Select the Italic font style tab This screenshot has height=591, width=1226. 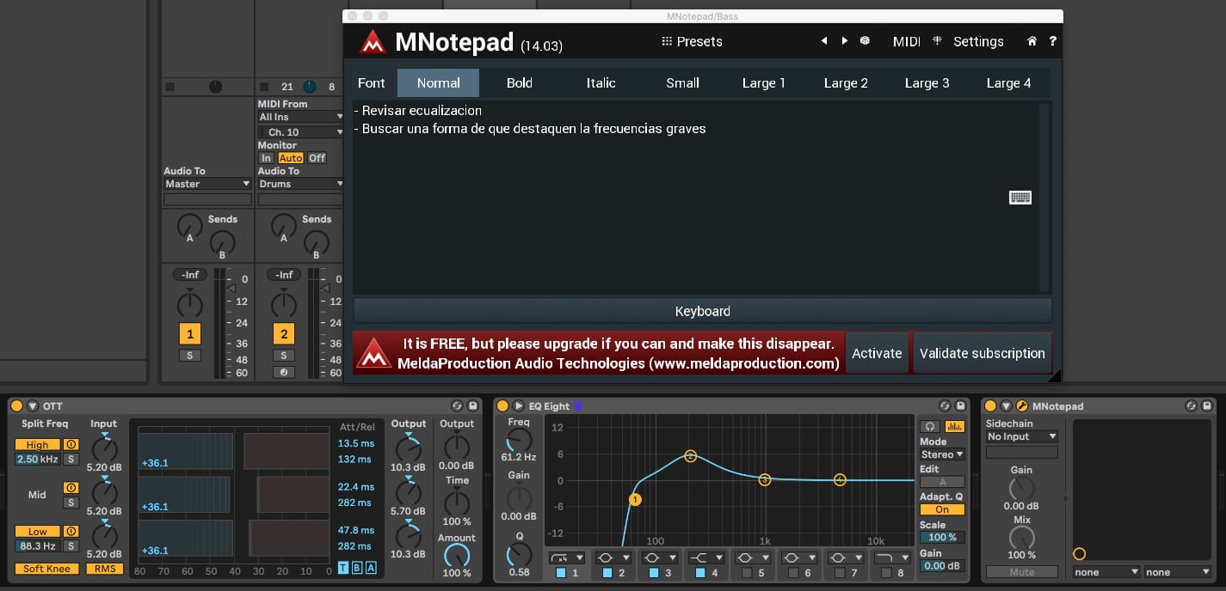click(601, 82)
